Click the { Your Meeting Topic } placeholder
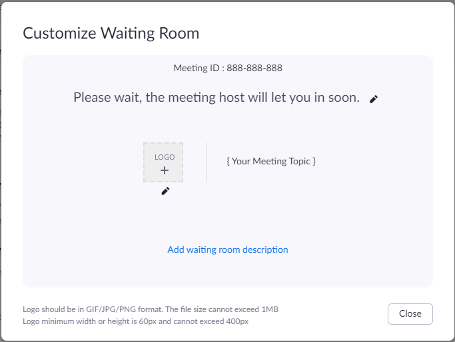The width and height of the screenshot is (455, 342). 270,161
